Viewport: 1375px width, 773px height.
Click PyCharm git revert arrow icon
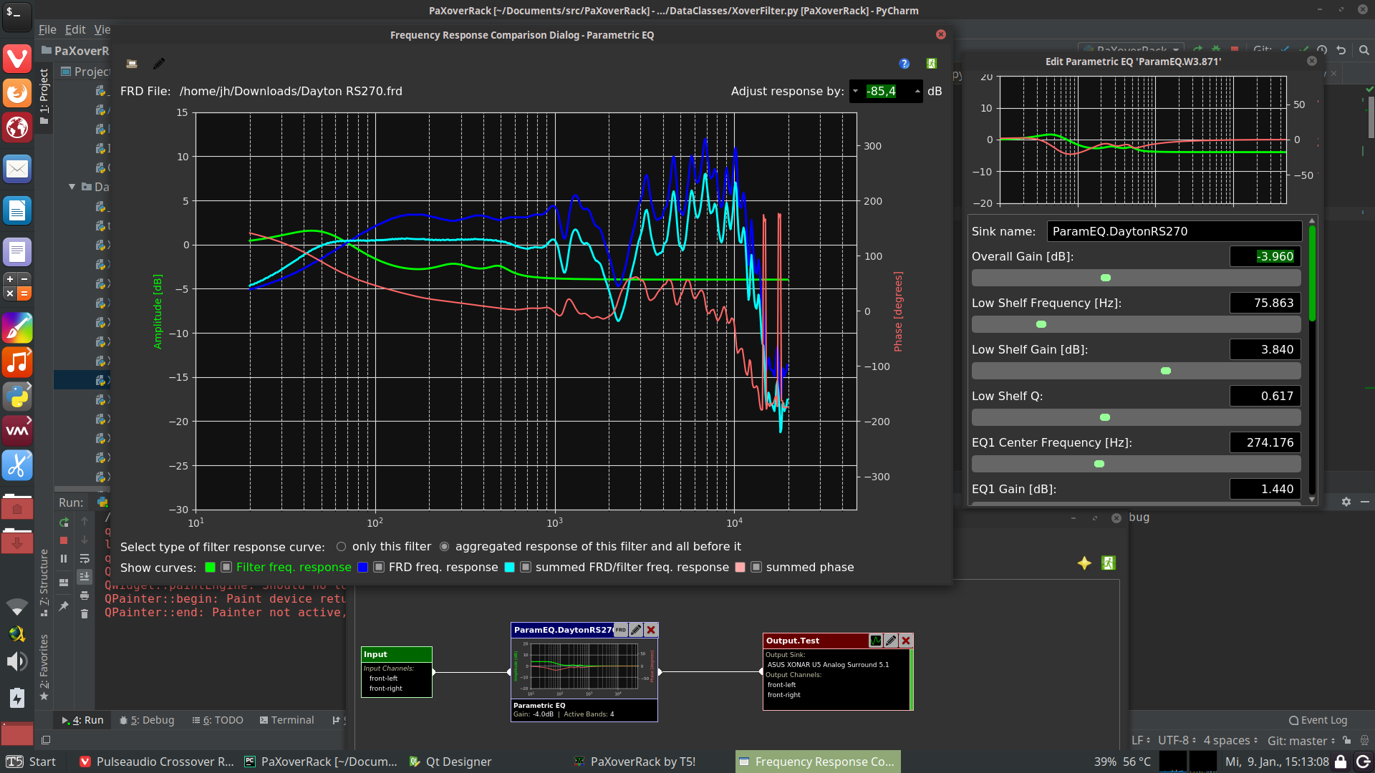coord(1341,50)
